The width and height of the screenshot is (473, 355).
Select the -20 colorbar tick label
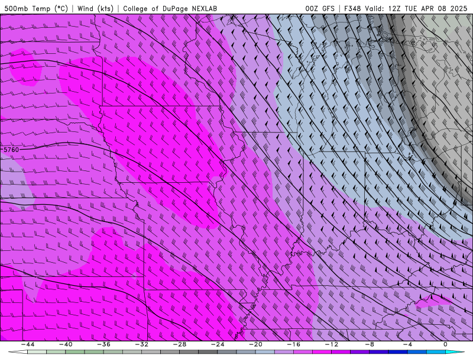point(255,344)
